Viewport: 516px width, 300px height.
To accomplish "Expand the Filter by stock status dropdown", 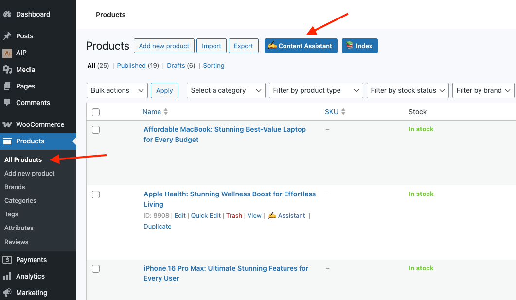I will click(x=408, y=90).
